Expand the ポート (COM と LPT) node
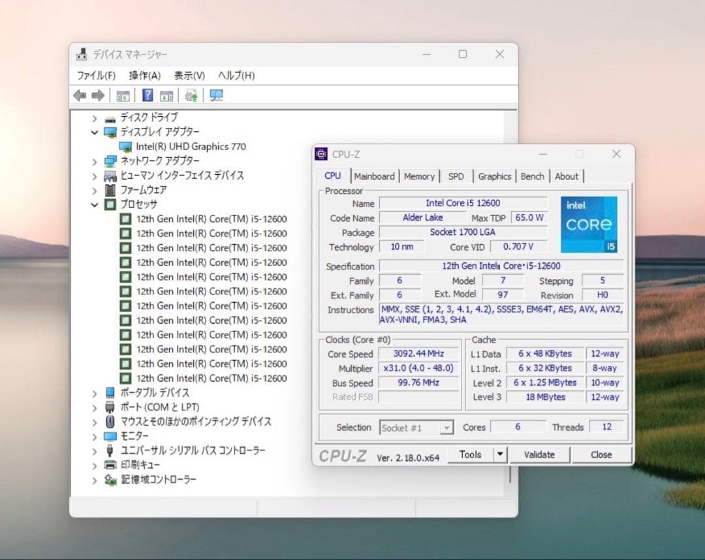Image resolution: width=705 pixels, height=560 pixels. pyautogui.click(x=95, y=408)
